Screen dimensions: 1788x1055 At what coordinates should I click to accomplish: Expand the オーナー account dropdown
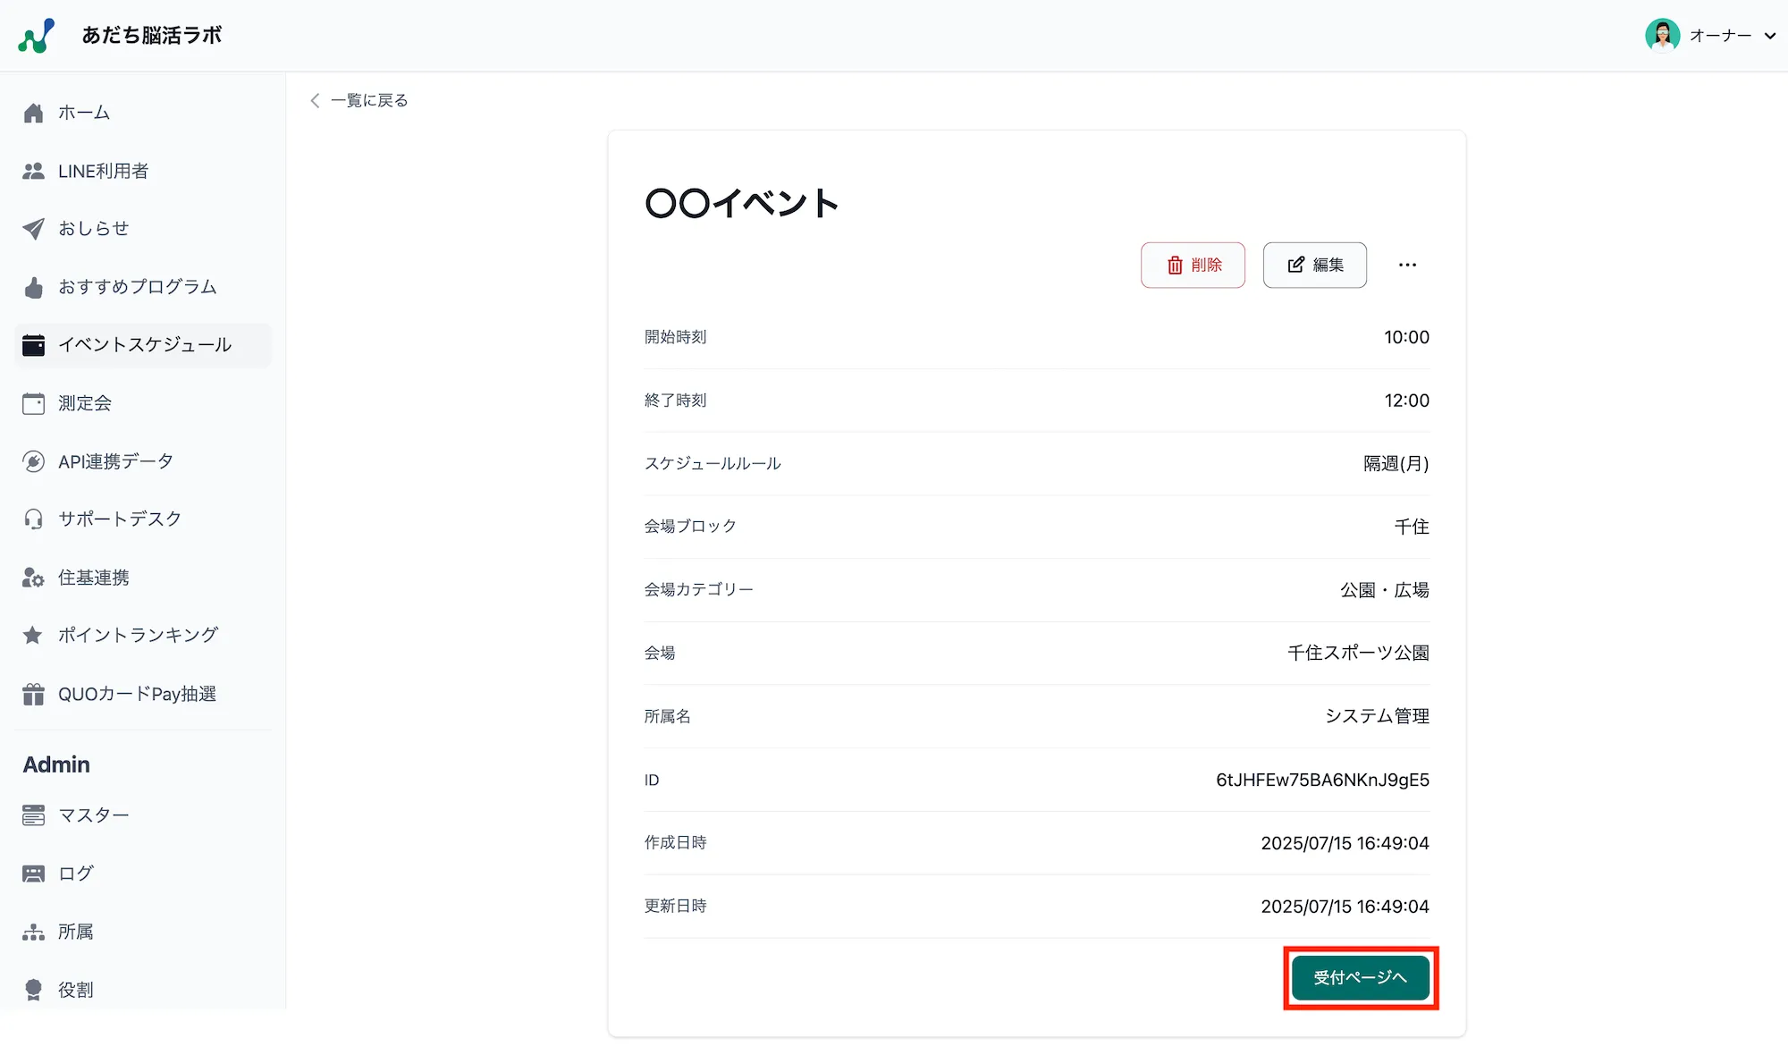pos(1769,36)
